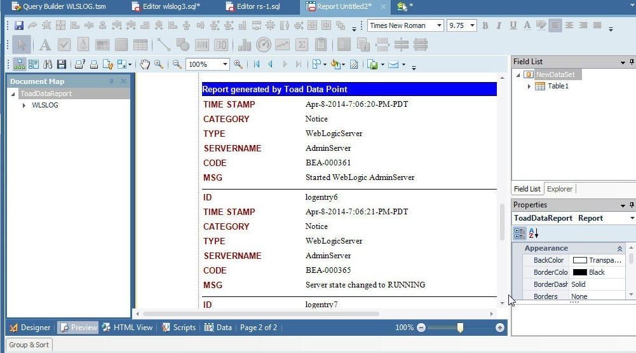Select the Chart control tool
This screenshot has height=353, width=636.
click(x=244, y=45)
